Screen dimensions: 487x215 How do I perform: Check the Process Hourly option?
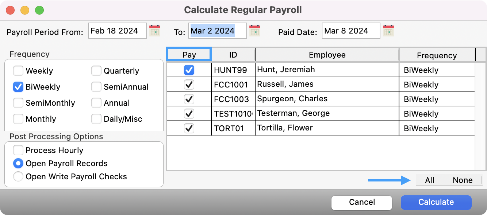(x=18, y=150)
